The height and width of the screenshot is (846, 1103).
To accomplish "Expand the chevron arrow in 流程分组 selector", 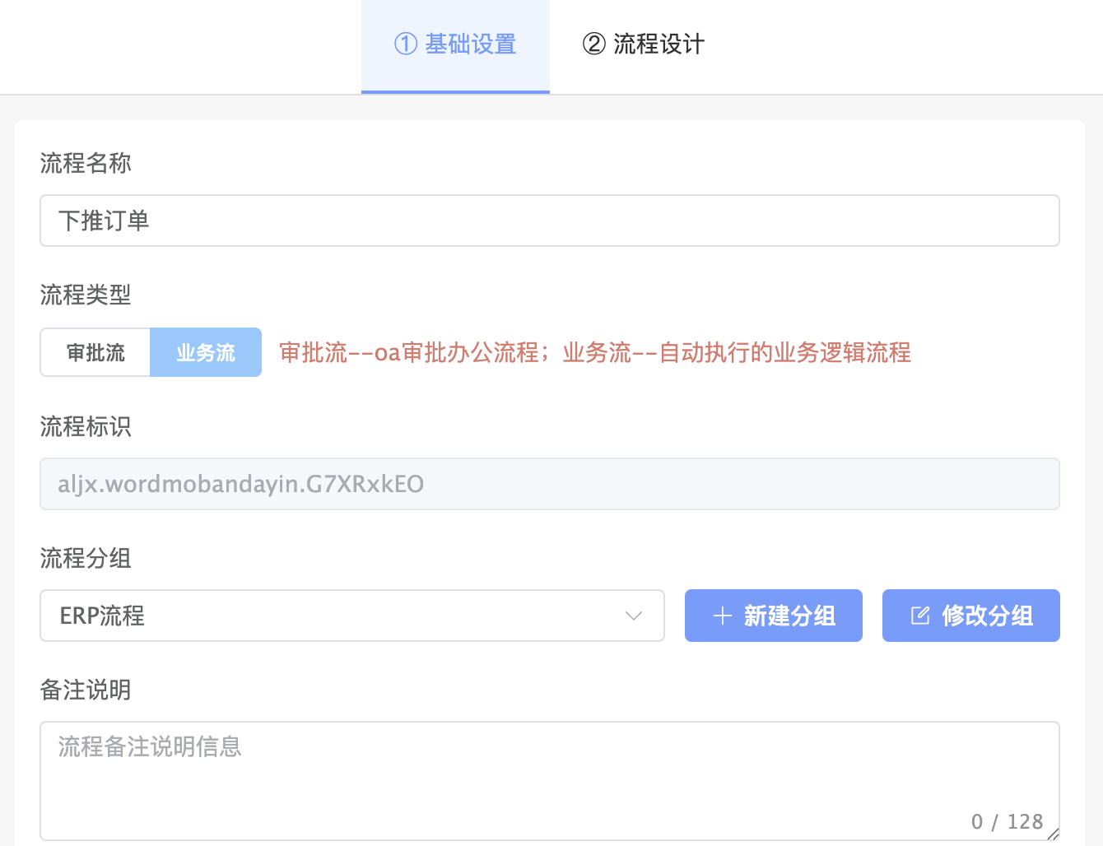I will pyautogui.click(x=633, y=616).
